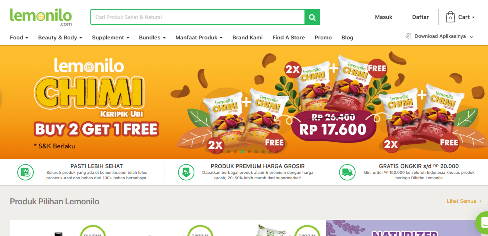488x236 pixels.
Task: Open the green chat bubble widget
Action: tap(483, 223)
